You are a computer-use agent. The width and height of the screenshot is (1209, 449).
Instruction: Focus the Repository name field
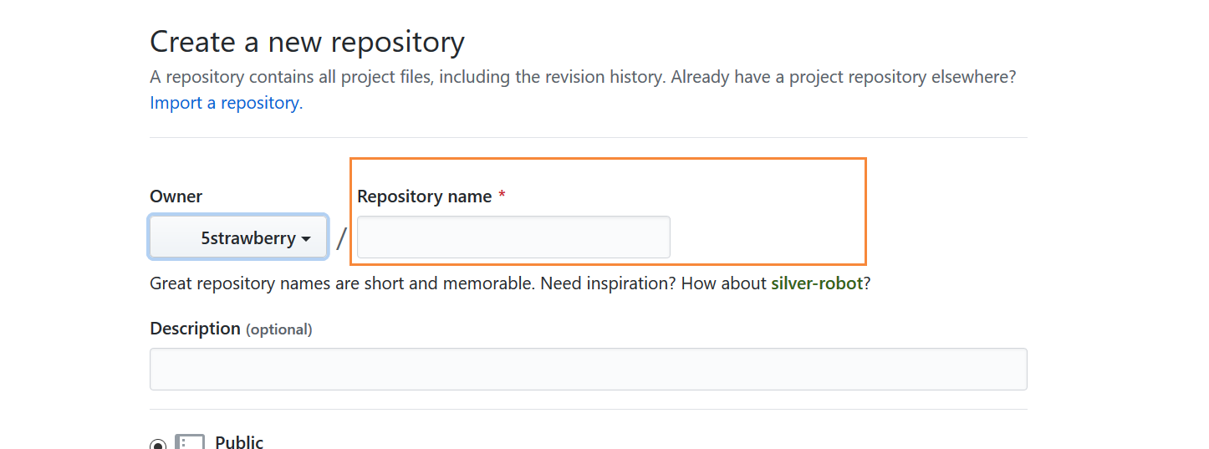[513, 237]
